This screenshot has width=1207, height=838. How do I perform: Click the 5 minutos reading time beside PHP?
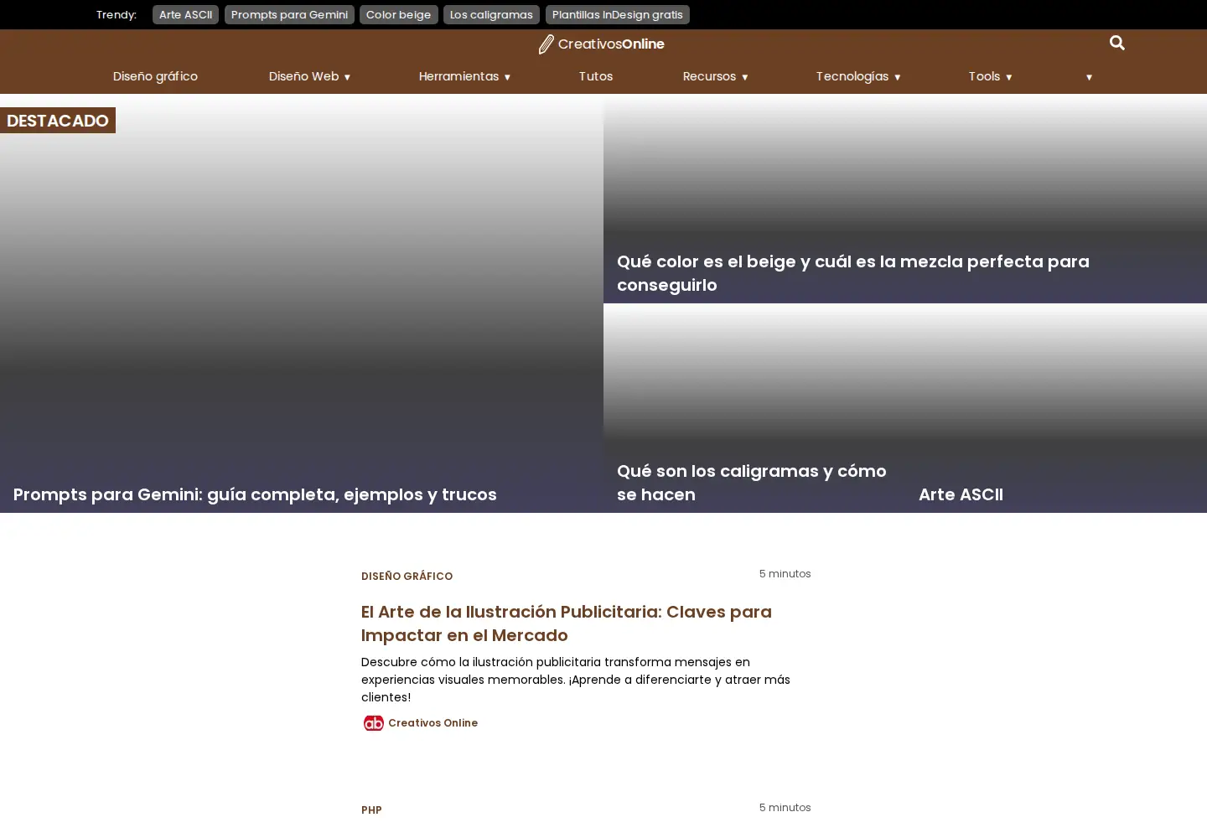785,808
